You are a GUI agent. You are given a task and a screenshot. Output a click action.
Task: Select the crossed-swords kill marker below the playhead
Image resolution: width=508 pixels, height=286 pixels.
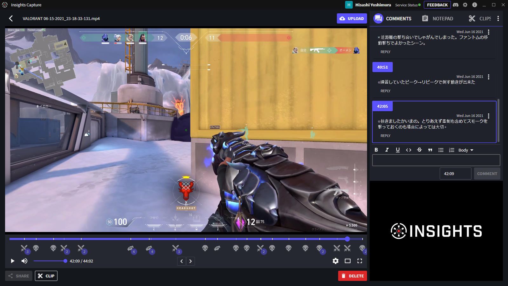coord(347,248)
